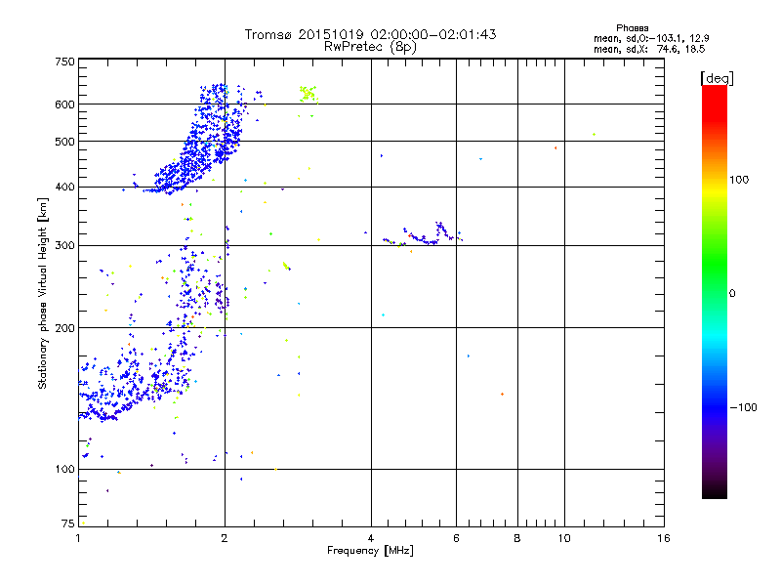The image size is (781, 586).
Task: Click the x-axis tick label '6'
Action: point(456,538)
